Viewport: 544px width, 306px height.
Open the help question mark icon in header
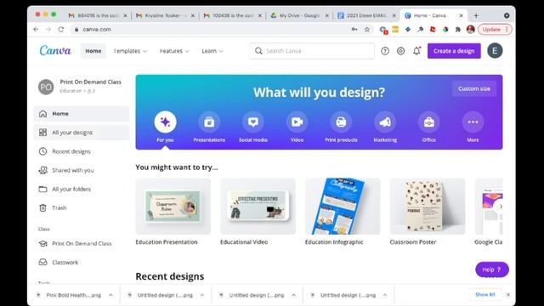[385, 51]
